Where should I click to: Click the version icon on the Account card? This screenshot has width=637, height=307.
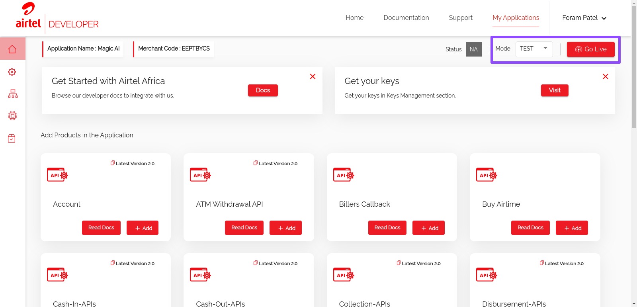(x=113, y=163)
